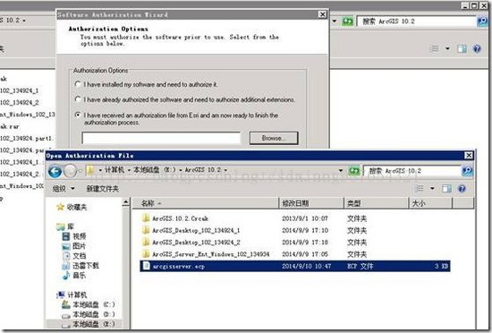The height and width of the screenshot is (333, 492).
Task: Click ArcGIS 10.2 in the address breadcrumb
Action: 203,170
